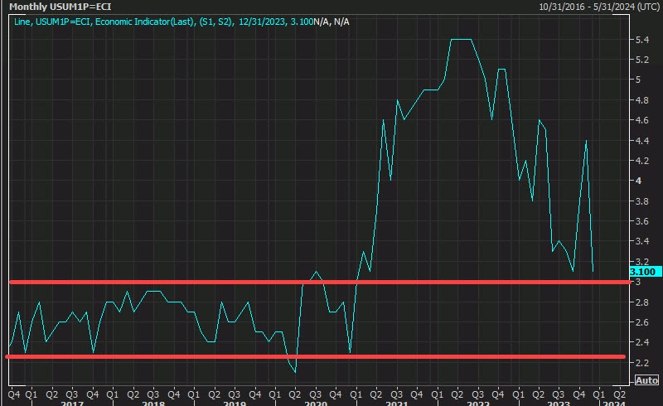Click the Auto scale button

pyautogui.click(x=646, y=380)
